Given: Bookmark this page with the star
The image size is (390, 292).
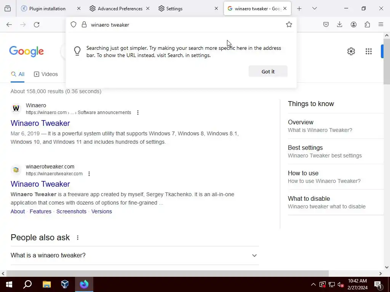Looking at the screenshot, I should pyautogui.click(x=289, y=24).
